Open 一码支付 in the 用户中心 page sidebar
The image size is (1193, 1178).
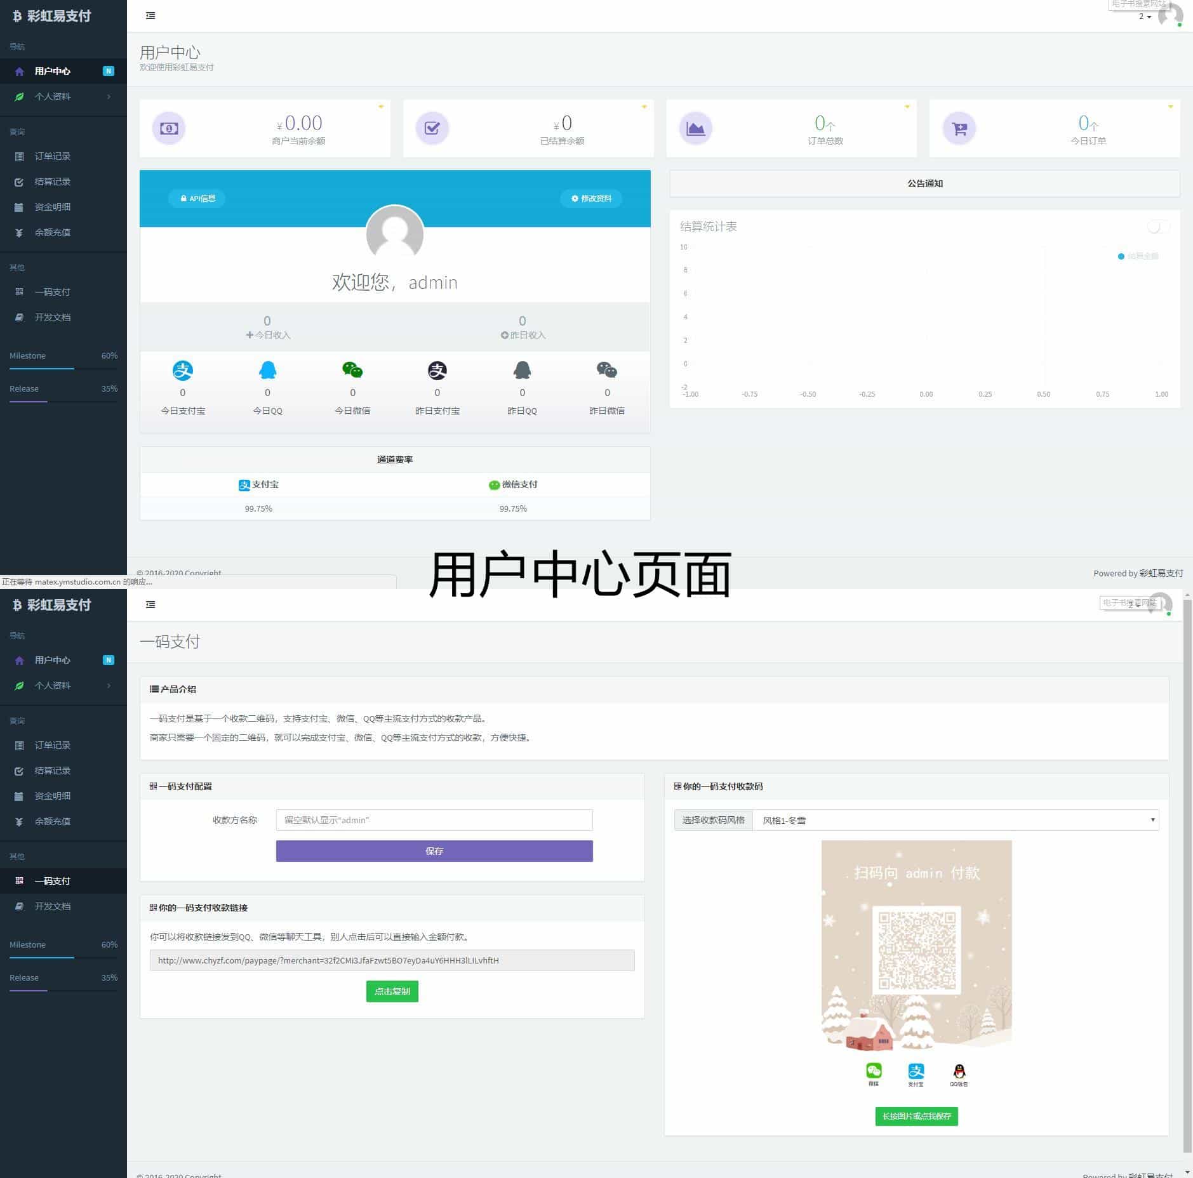[63, 292]
